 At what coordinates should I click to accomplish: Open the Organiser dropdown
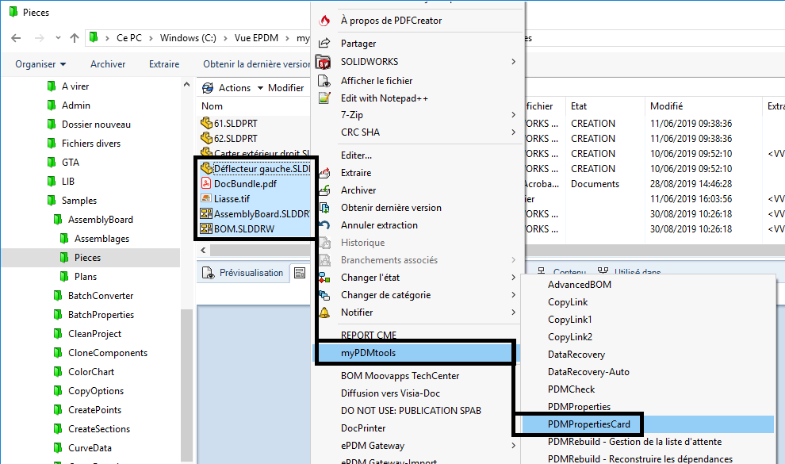pos(40,64)
